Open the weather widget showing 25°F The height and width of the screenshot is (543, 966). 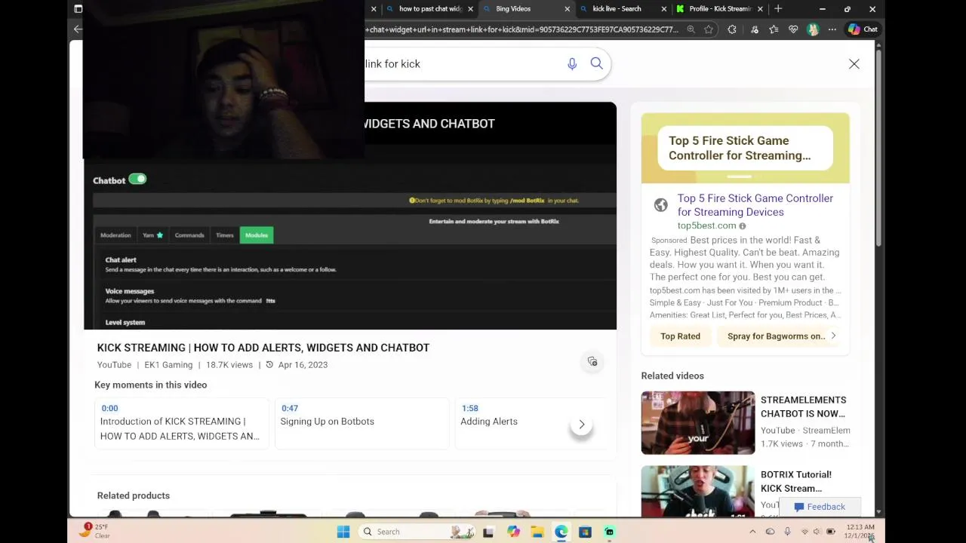click(94, 531)
